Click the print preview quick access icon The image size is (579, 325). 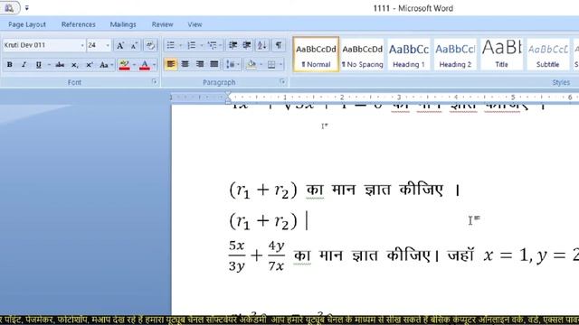tap(9, 8)
